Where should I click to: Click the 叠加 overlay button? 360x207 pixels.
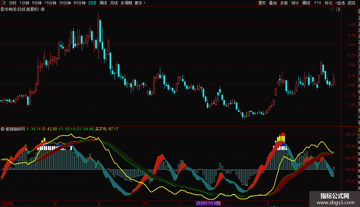point(273,3)
